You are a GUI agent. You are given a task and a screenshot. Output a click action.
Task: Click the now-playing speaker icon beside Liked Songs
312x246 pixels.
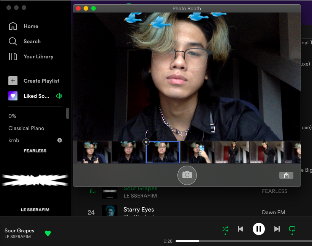click(59, 96)
